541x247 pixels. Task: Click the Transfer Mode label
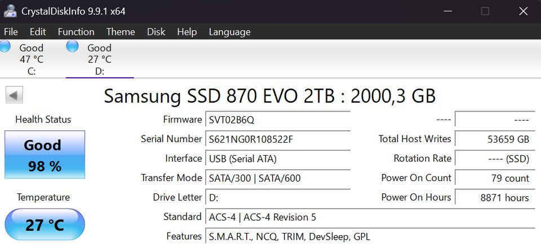pos(171,178)
